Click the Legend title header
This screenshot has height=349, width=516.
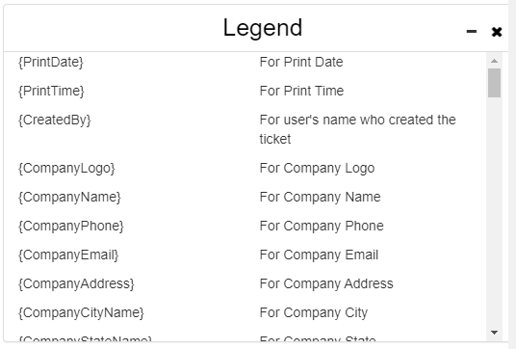point(263,28)
